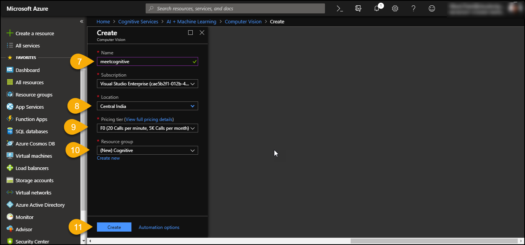Screen dimensions: 525x245
Task: Collapse the left sidebar with double chevron
Action: pos(82,21)
